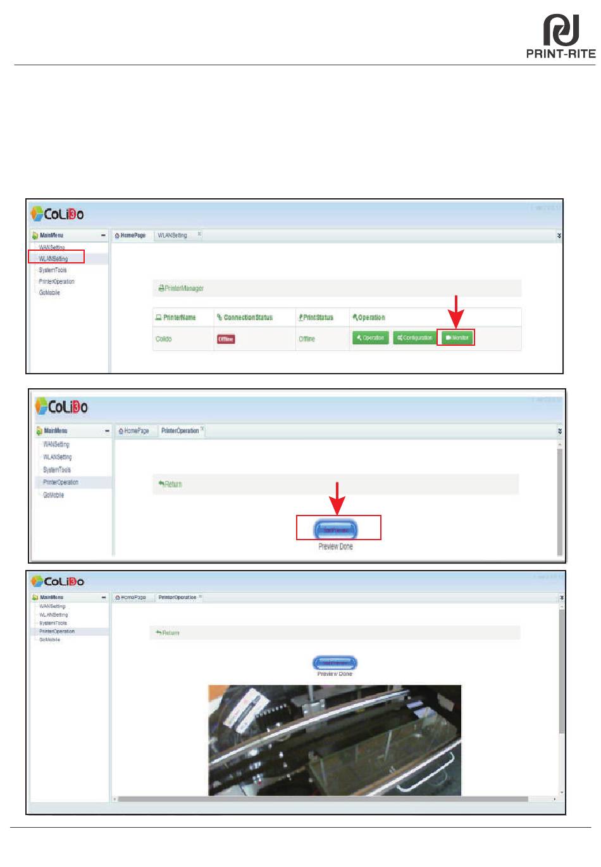The width and height of the screenshot is (601, 867).
Task: Close PrinterOperation tab in second screenshot
Action: click(202, 429)
